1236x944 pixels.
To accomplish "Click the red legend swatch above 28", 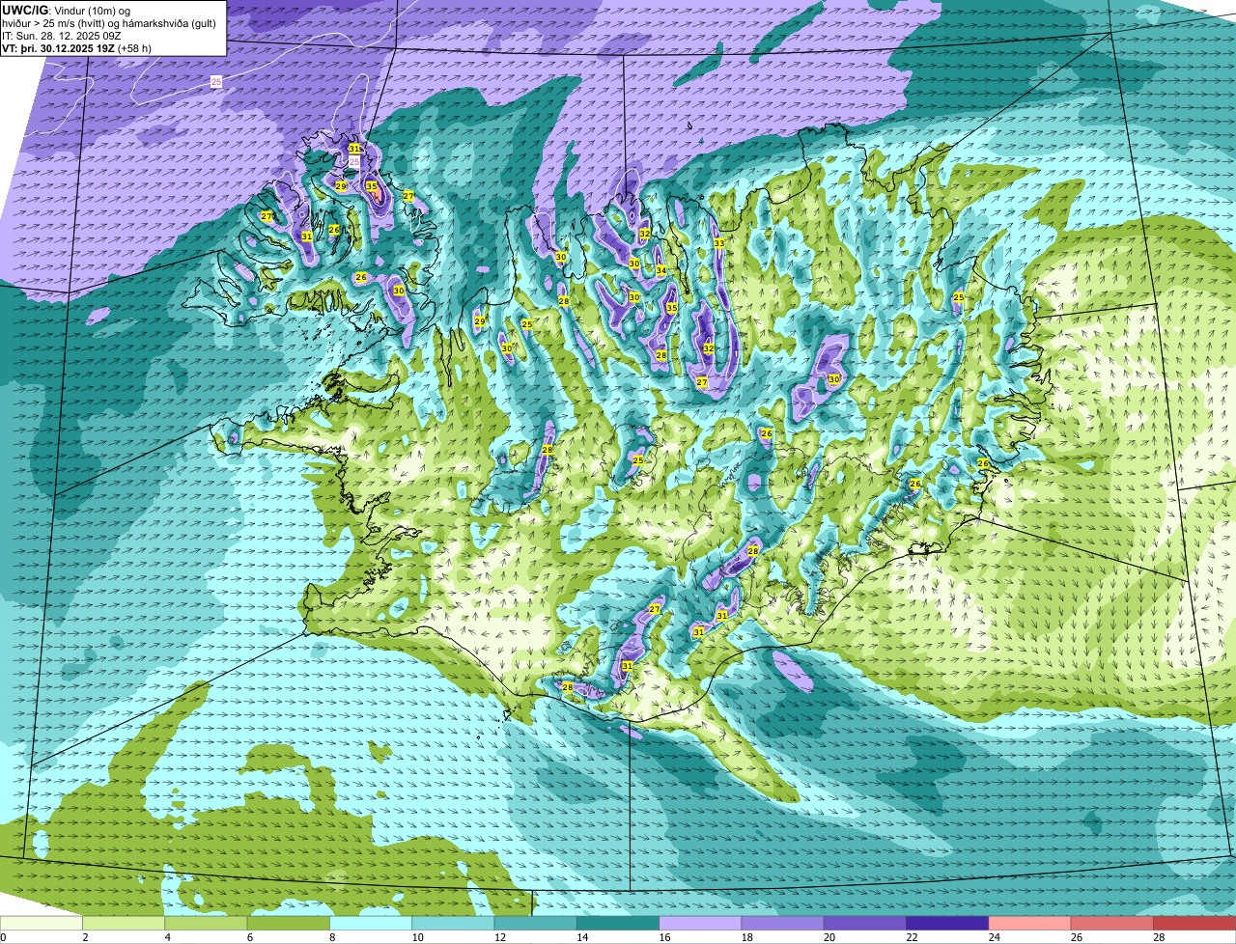I will tap(1194, 923).
